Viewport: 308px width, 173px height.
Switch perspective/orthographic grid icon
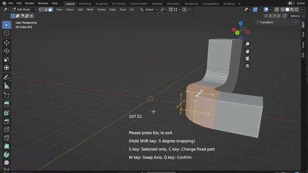[247, 66]
